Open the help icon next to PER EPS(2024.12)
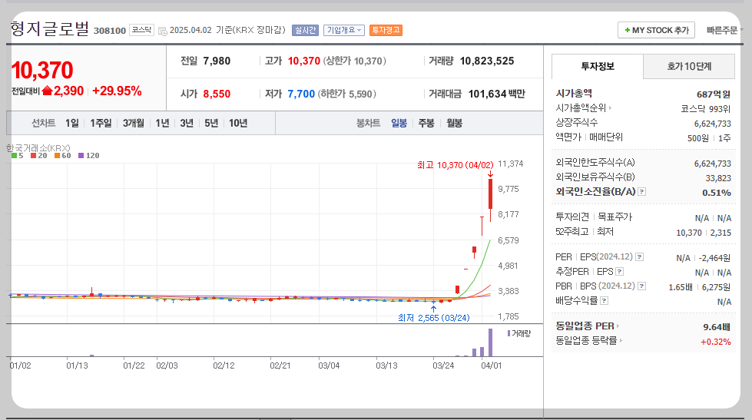 click(x=639, y=257)
